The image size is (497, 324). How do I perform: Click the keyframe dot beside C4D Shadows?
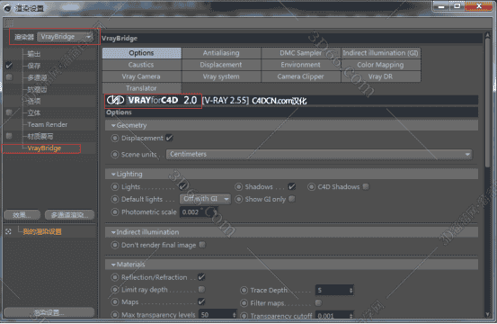311,186
